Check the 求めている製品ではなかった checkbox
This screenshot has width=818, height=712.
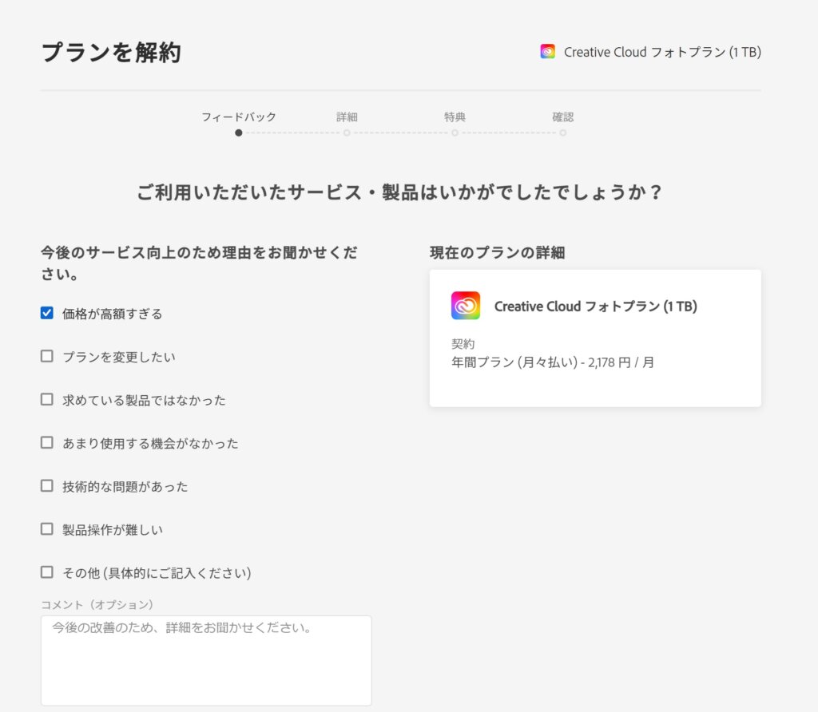coord(47,399)
